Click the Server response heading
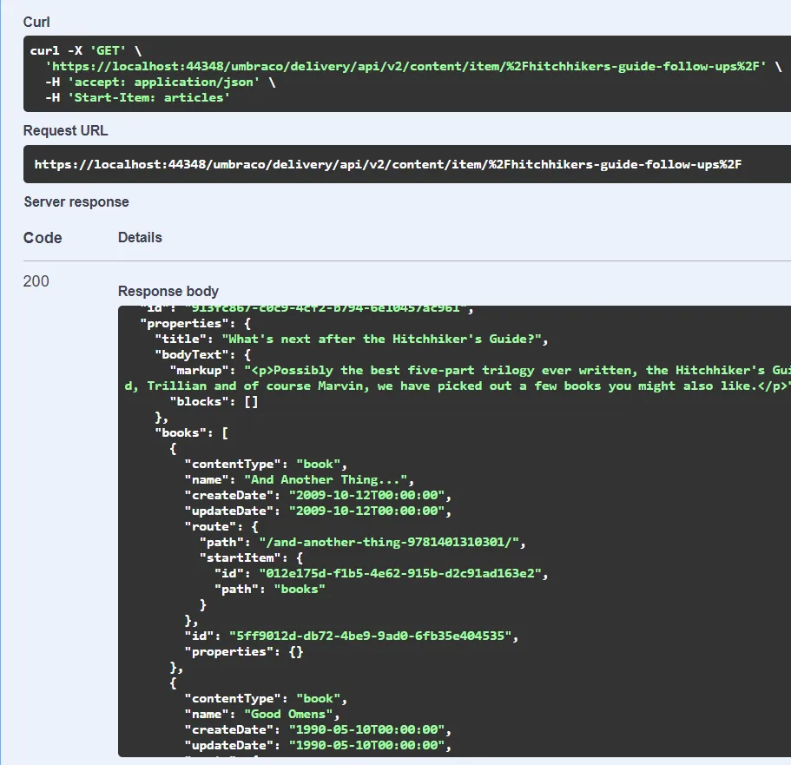The image size is (791, 765). (x=76, y=202)
